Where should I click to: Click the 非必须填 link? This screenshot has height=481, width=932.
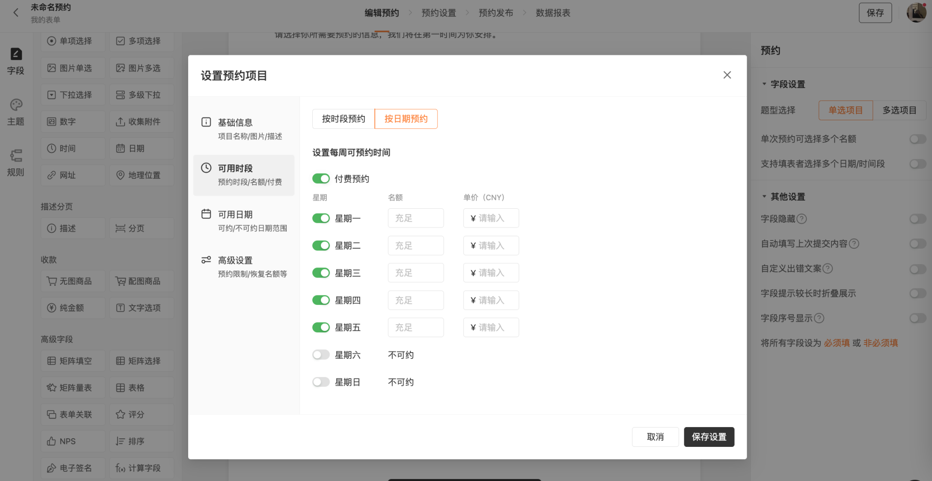[x=881, y=343]
